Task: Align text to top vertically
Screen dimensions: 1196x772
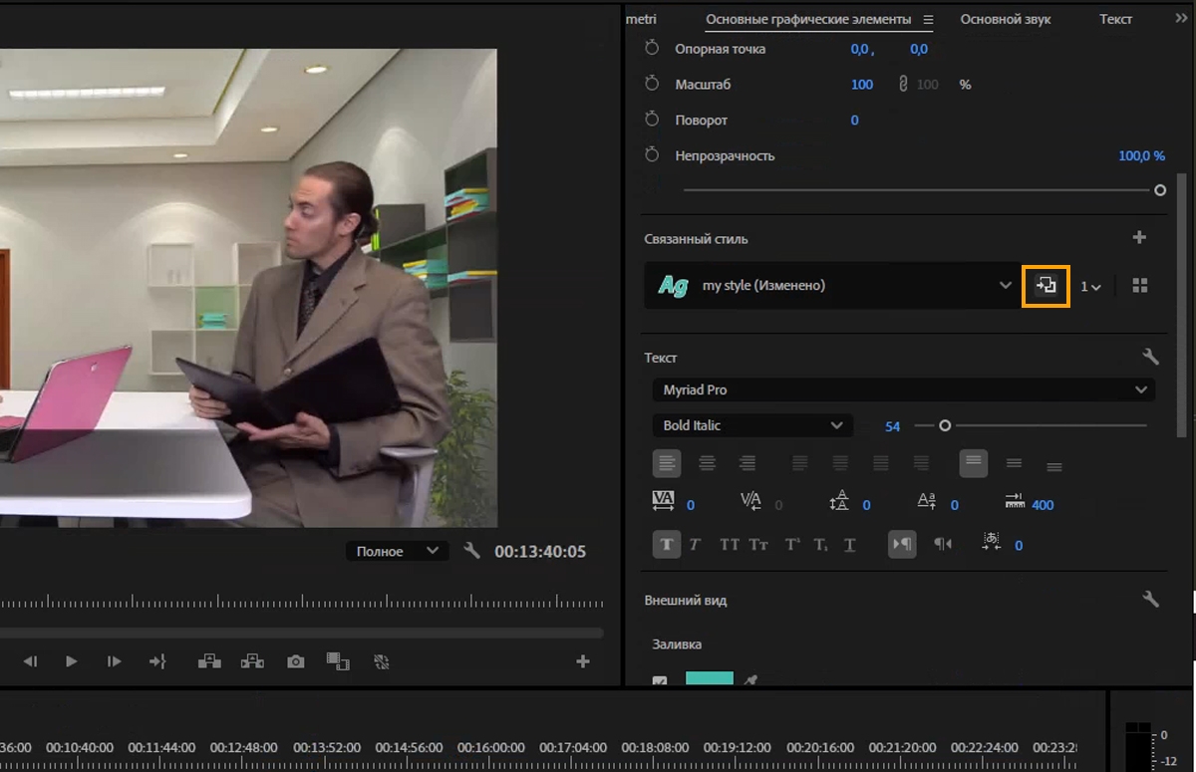Action: pos(974,463)
